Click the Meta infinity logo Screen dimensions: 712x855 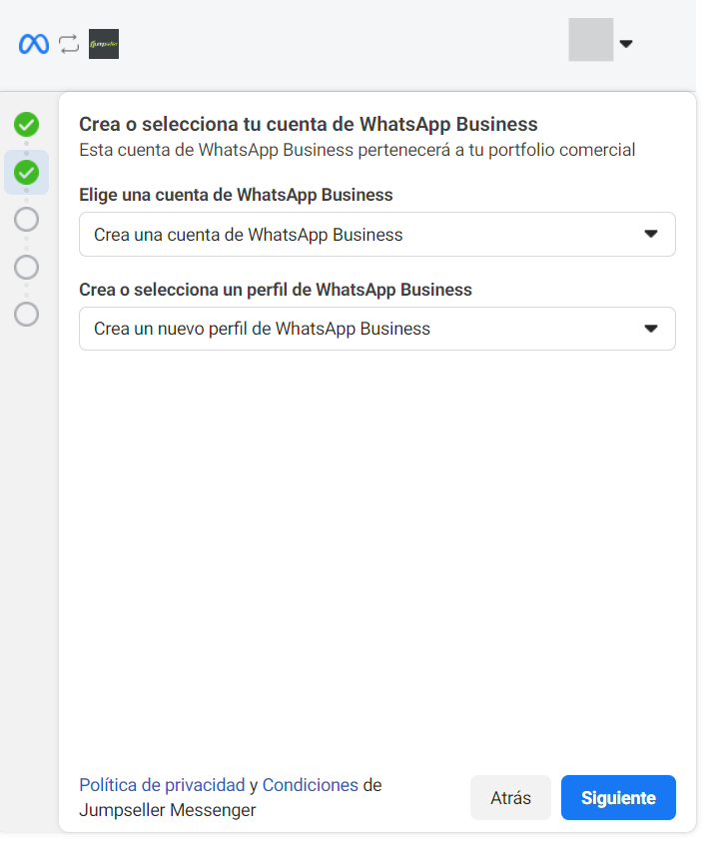point(34,44)
